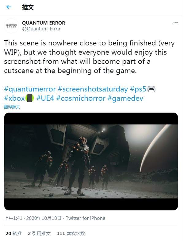The image size is (184, 241).
Task: Open the tweet's three-dot options menu
Action: click(x=175, y=23)
